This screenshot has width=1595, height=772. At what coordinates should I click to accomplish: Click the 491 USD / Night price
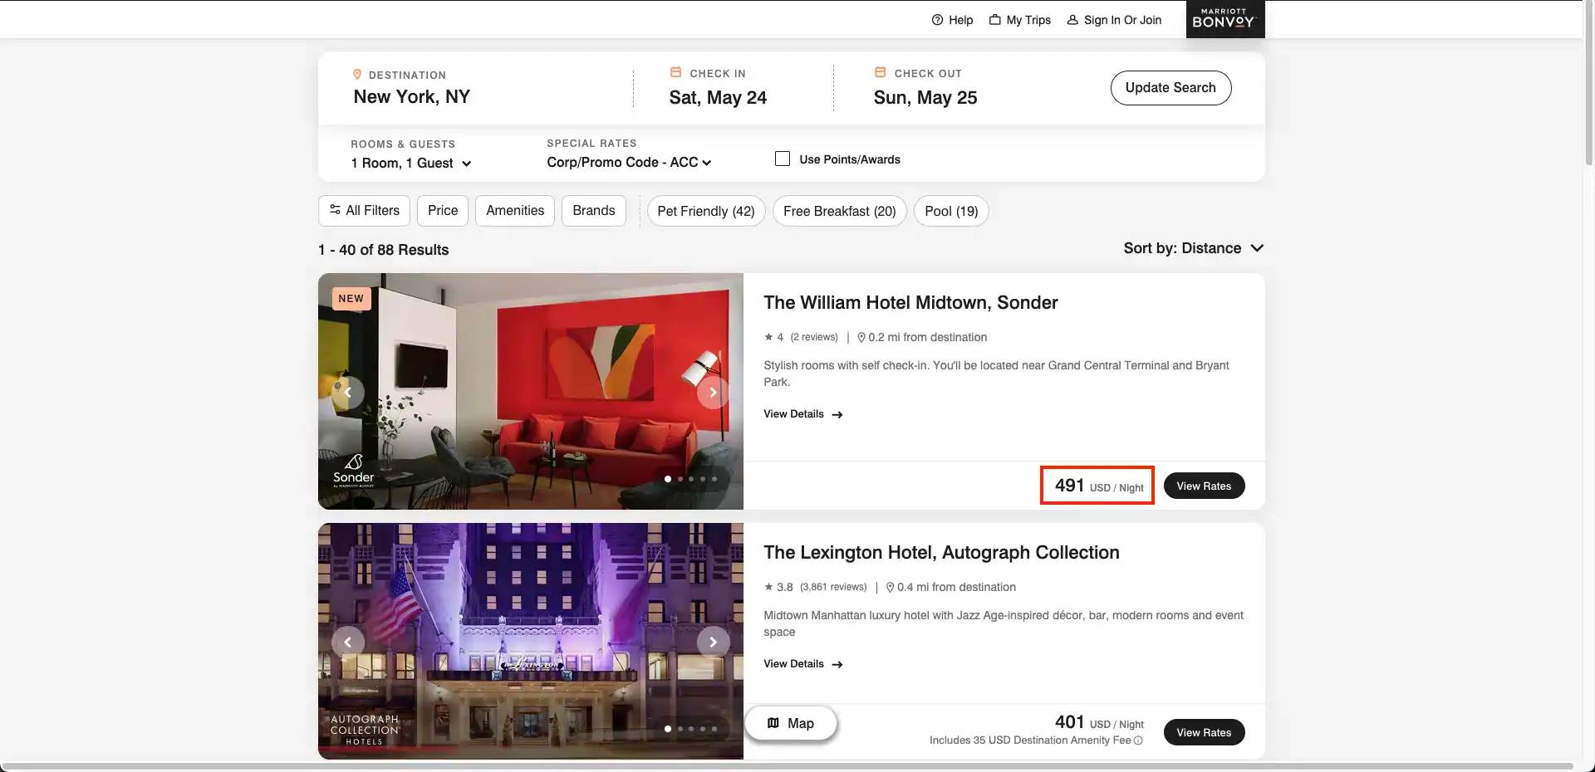(x=1099, y=486)
